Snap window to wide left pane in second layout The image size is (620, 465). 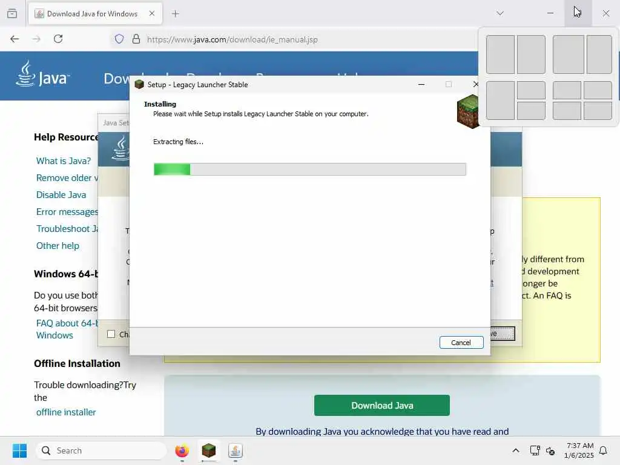568,54
